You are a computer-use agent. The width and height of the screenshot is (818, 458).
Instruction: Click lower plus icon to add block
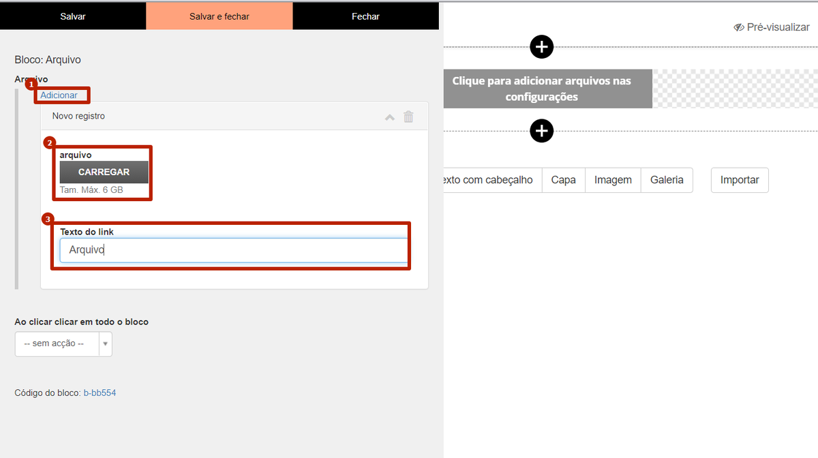pyautogui.click(x=542, y=131)
